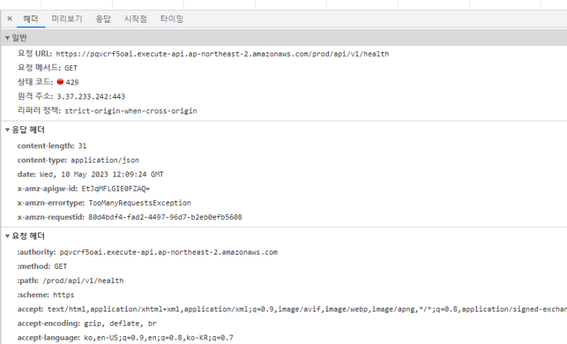Select the 응답 tab
Image resolution: width=567 pixels, height=344 pixels.
coord(103,19)
